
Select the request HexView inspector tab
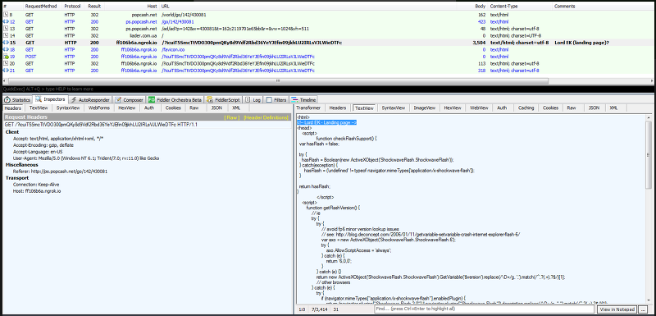pyautogui.click(x=127, y=108)
